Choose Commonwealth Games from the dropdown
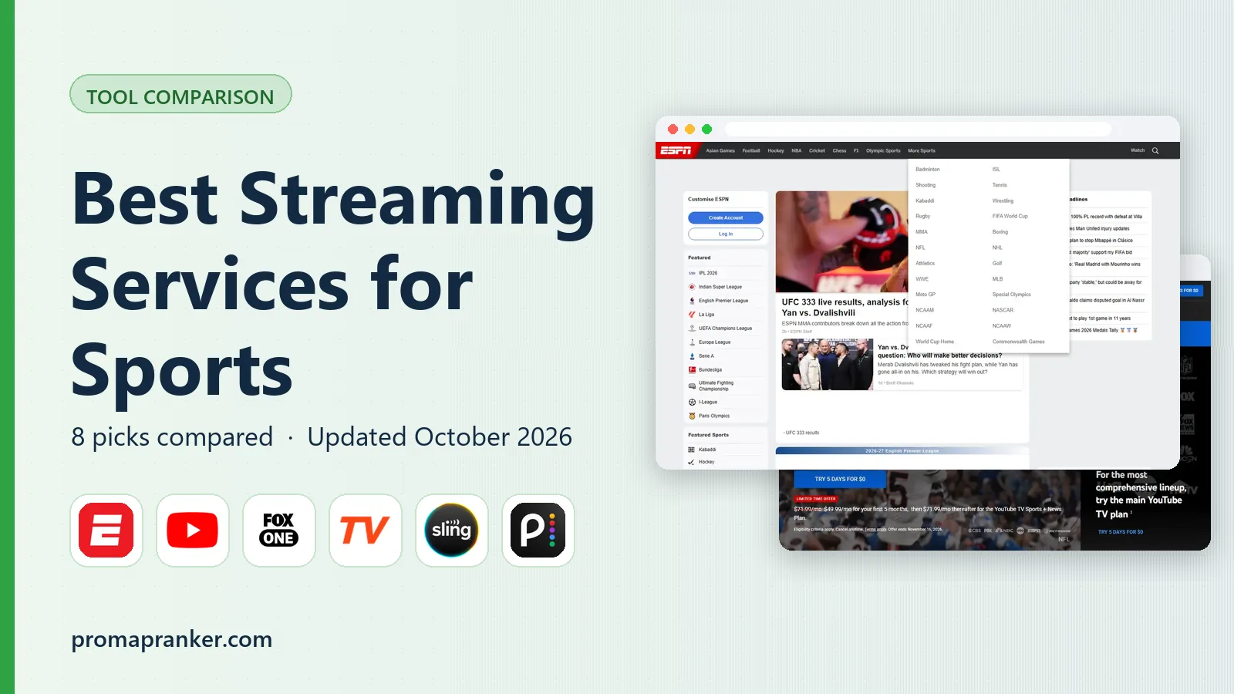Screen dimensions: 1234x694 tap(1018, 342)
